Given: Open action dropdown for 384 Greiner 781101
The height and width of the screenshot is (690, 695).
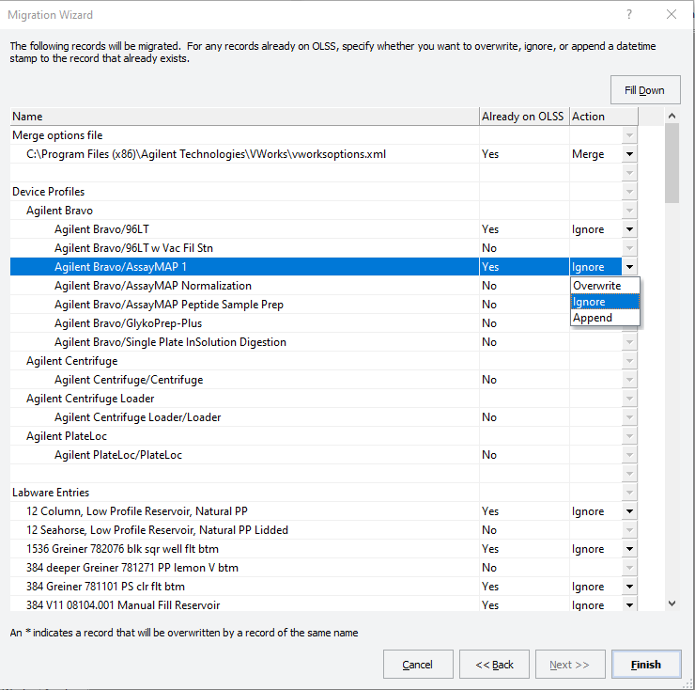Looking at the screenshot, I should (629, 587).
